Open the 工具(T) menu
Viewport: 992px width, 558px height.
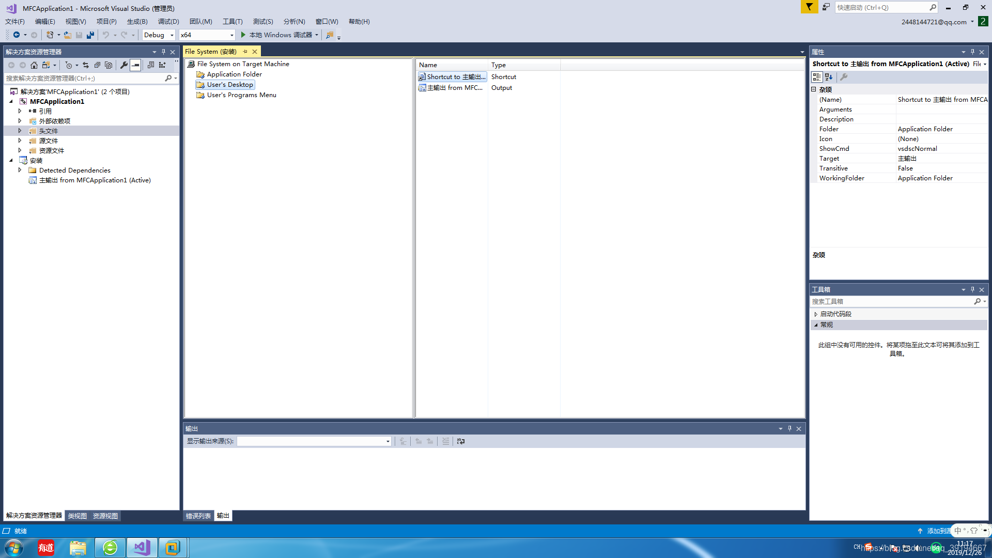pyautogui.click(x=233, y=22)
